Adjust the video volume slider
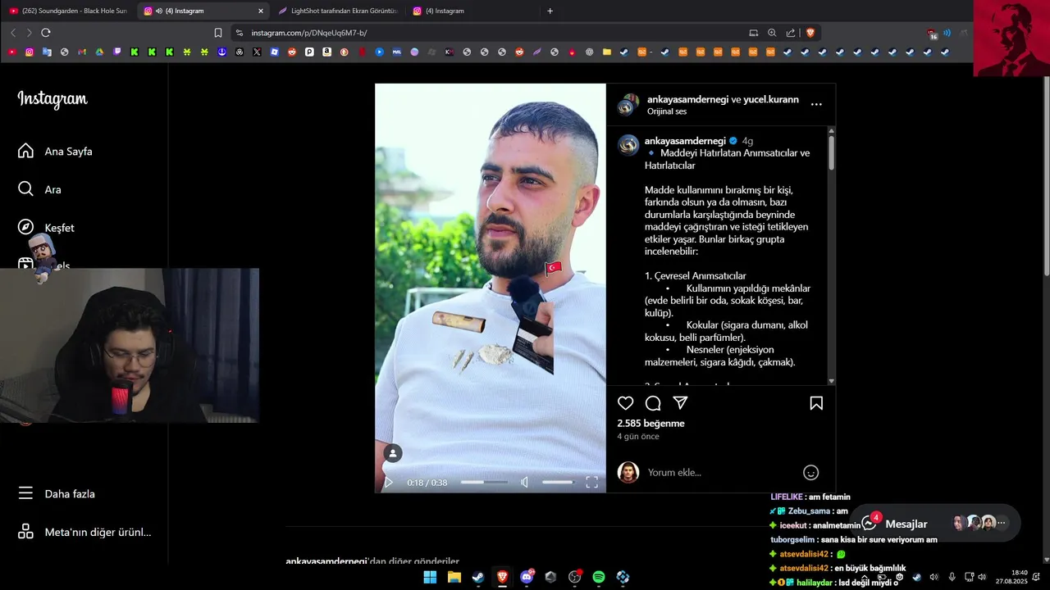Image resolution: width=1050 pixels, height=590 pixels. pos(558,483)
